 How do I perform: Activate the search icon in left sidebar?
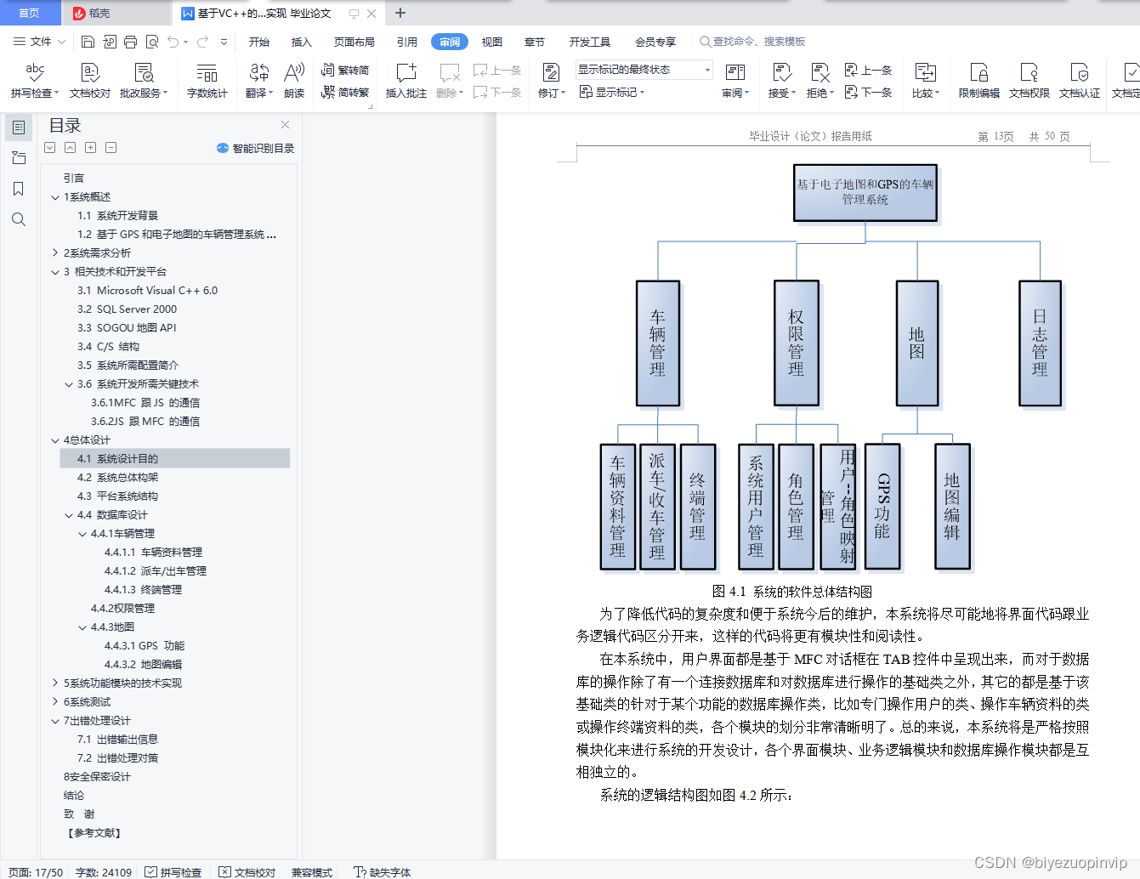point(19,219)
